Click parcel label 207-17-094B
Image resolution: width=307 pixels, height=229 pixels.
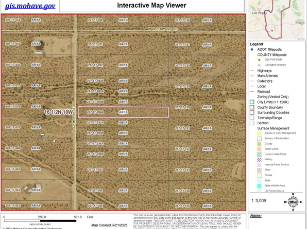point(95,102)
